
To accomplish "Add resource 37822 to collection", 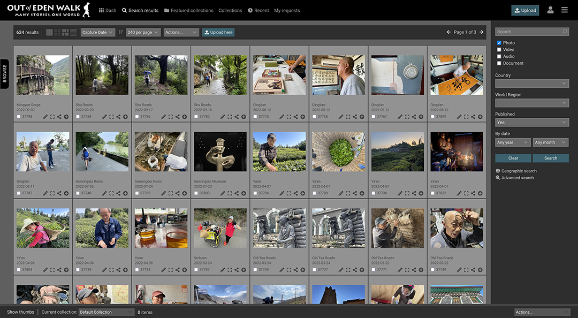I will point(480,193).
